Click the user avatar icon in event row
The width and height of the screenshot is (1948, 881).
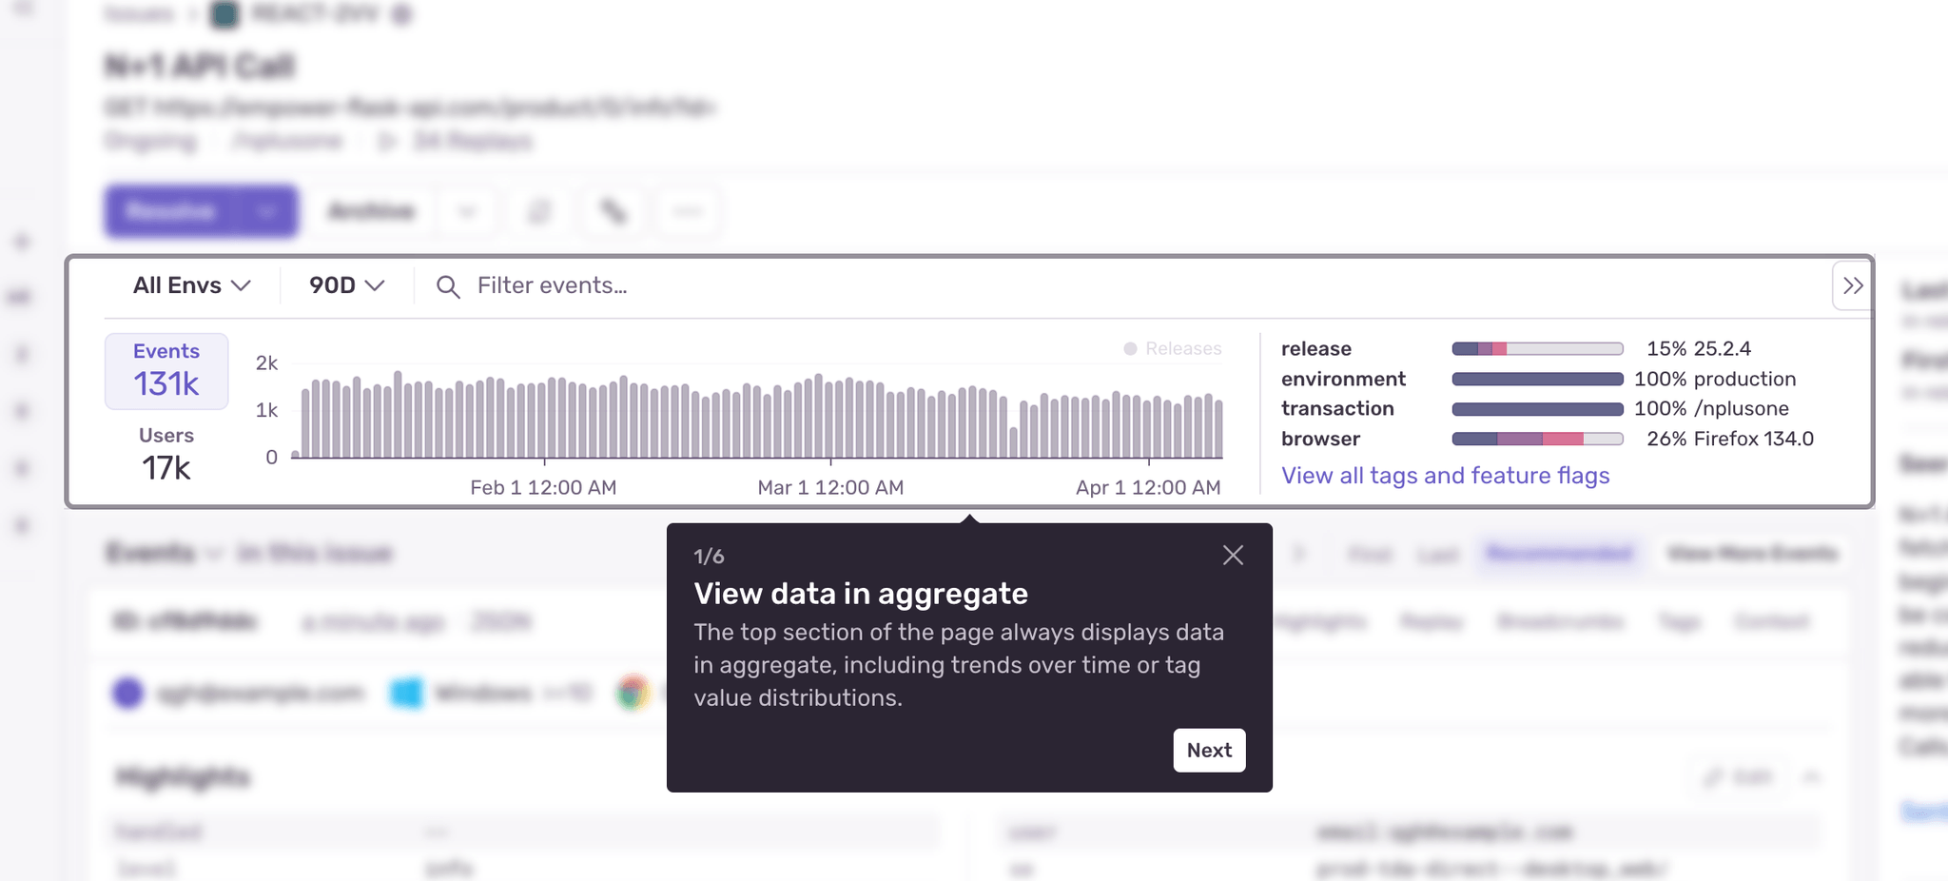point(127,693)
